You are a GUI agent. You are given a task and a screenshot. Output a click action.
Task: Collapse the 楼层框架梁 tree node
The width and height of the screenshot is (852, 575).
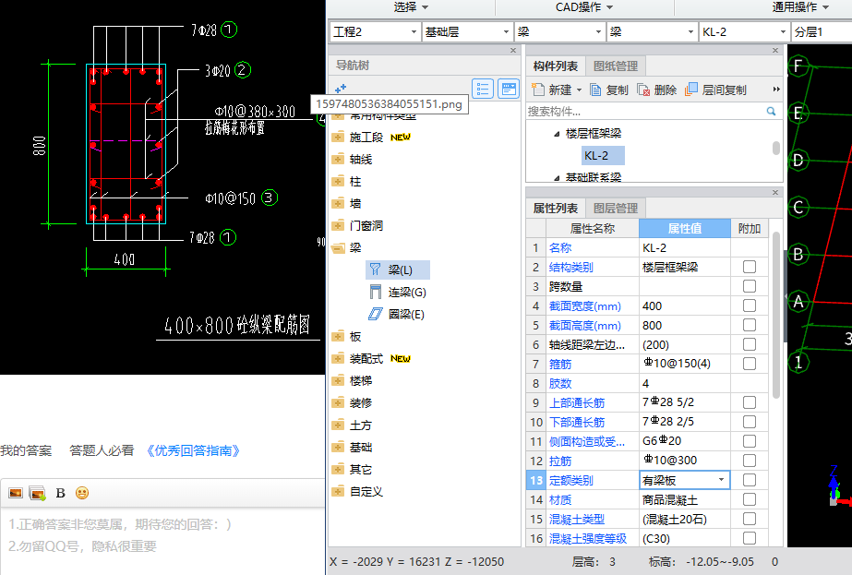tap(557, 134)
